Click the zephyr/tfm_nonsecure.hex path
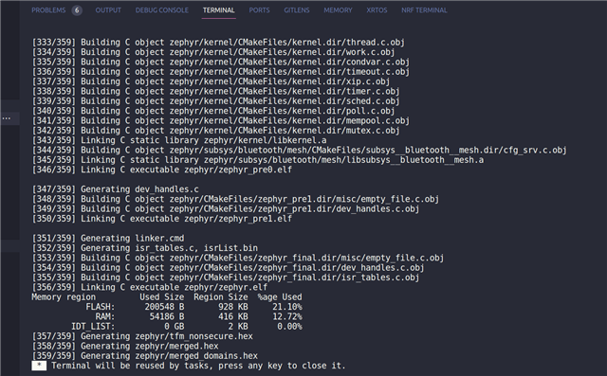Screen dimensions: 607x376 click(193, 336)
